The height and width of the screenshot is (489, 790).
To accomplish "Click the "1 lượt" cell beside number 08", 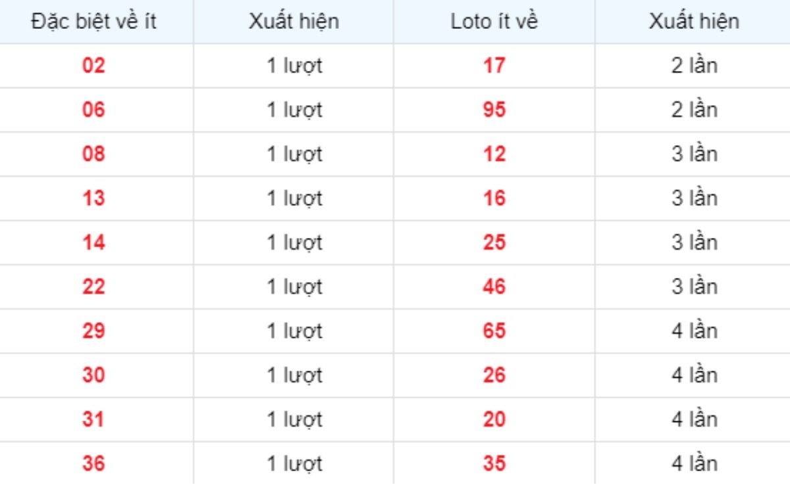I will pos(294,154).
